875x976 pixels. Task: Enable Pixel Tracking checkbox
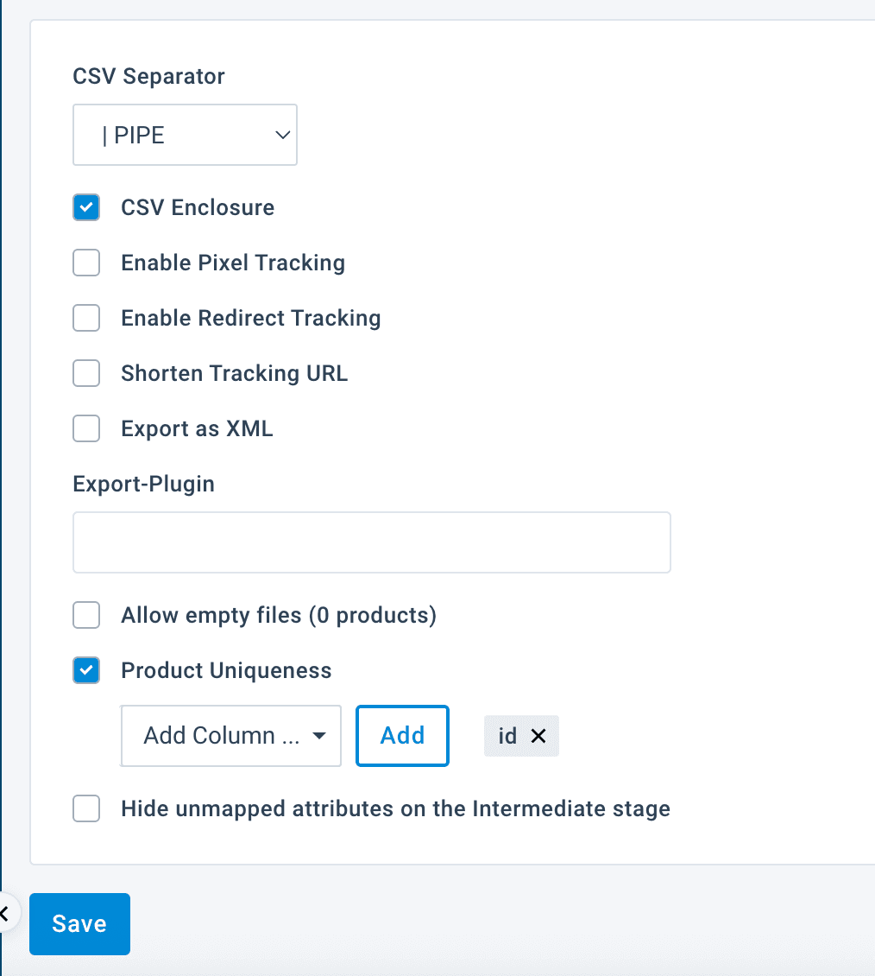pyautogui.click(x=86, y=263)
